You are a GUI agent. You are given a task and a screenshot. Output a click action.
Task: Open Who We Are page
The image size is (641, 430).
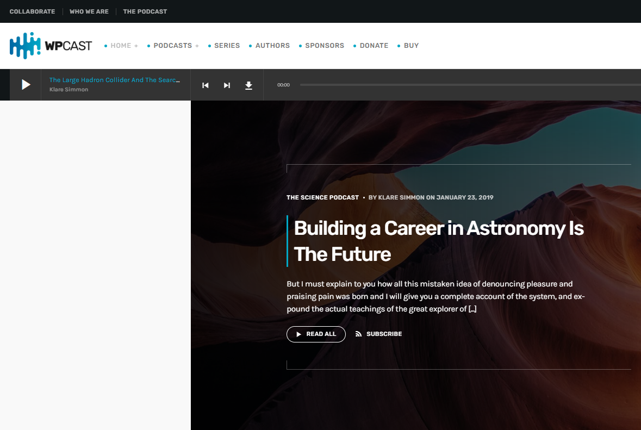[x=89, y=11]
